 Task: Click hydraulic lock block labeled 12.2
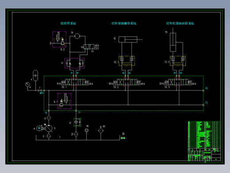[x=178, y=61]
